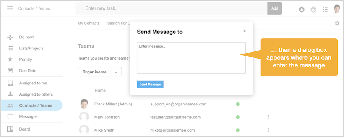Image resolution: width=344 pixels, height=137 pixels.
Task: Click the Enter message text area
Action: (x=191, y=58)
